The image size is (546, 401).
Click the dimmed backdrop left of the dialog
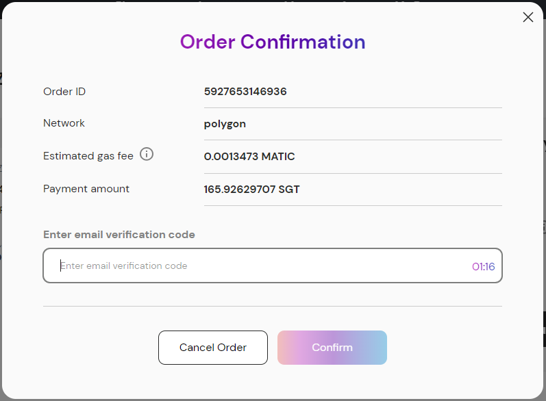tap(1, 205)
